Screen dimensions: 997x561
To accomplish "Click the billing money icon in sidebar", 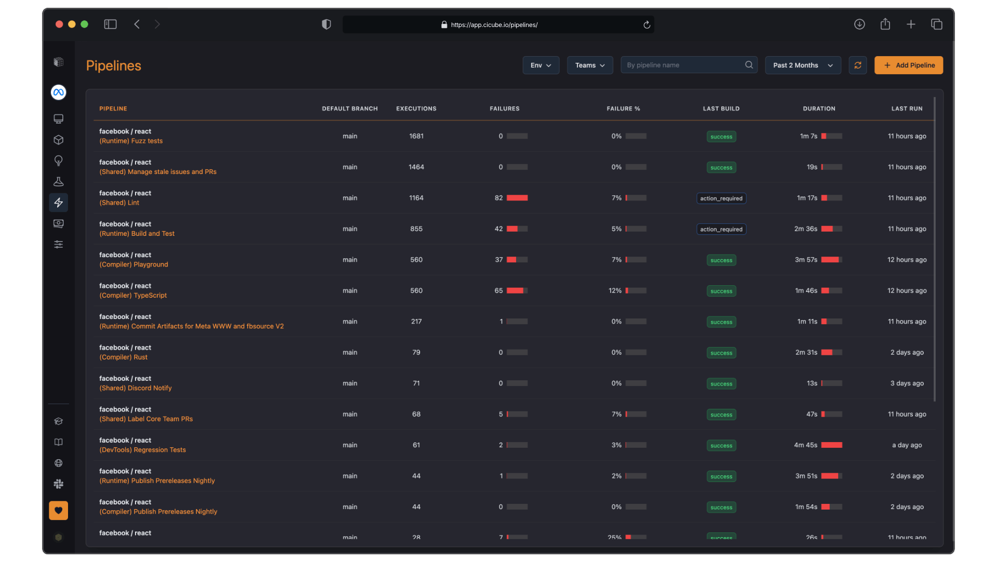I will pos(58,223).
